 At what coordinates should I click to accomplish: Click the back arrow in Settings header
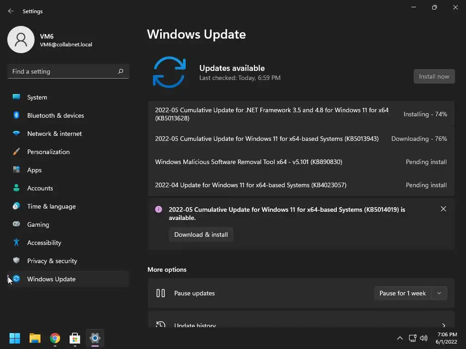point(11,11)
